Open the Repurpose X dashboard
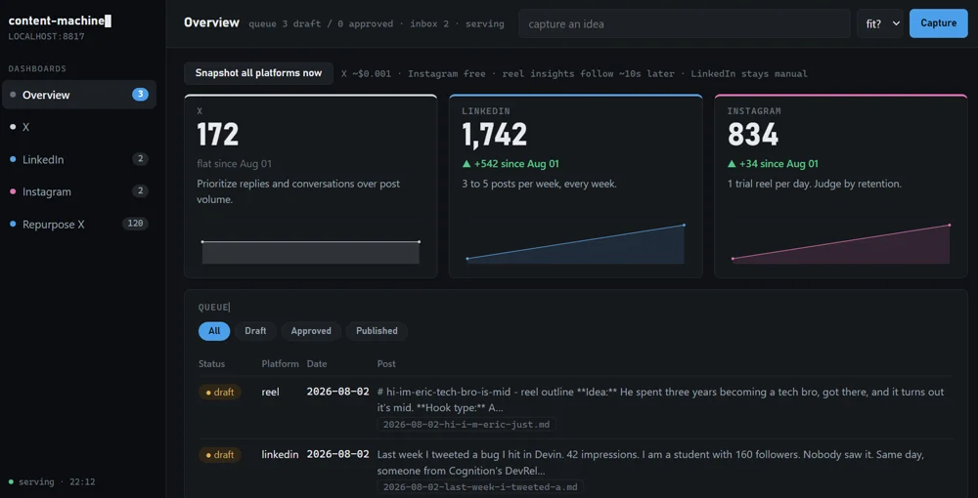Image resolution: width=978 pixels, height=498 pixels. click(x=79, y=225)
